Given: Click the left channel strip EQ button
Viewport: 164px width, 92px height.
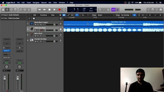Looking at the screenshot, I should [x=7, y=44].
